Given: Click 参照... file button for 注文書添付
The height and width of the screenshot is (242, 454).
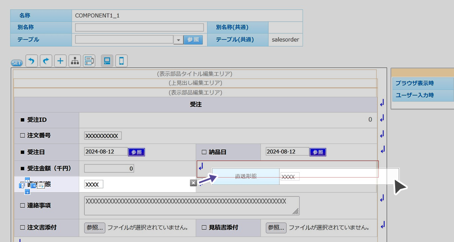Looking at the screenshot, I should coord(95,228).
